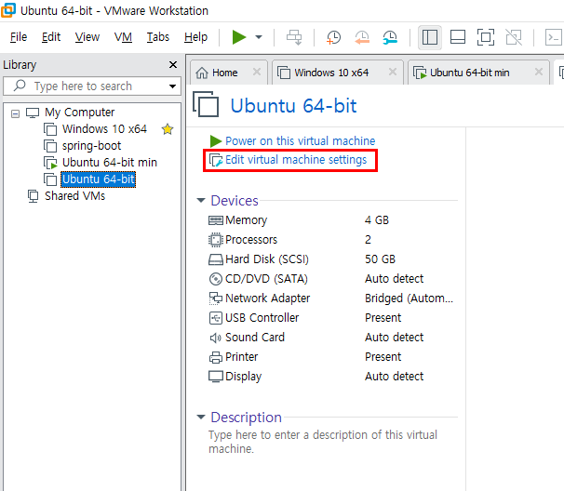Click the Hard Disk drive icon
This screenshot has width=564, height=491.
(216, 259)
